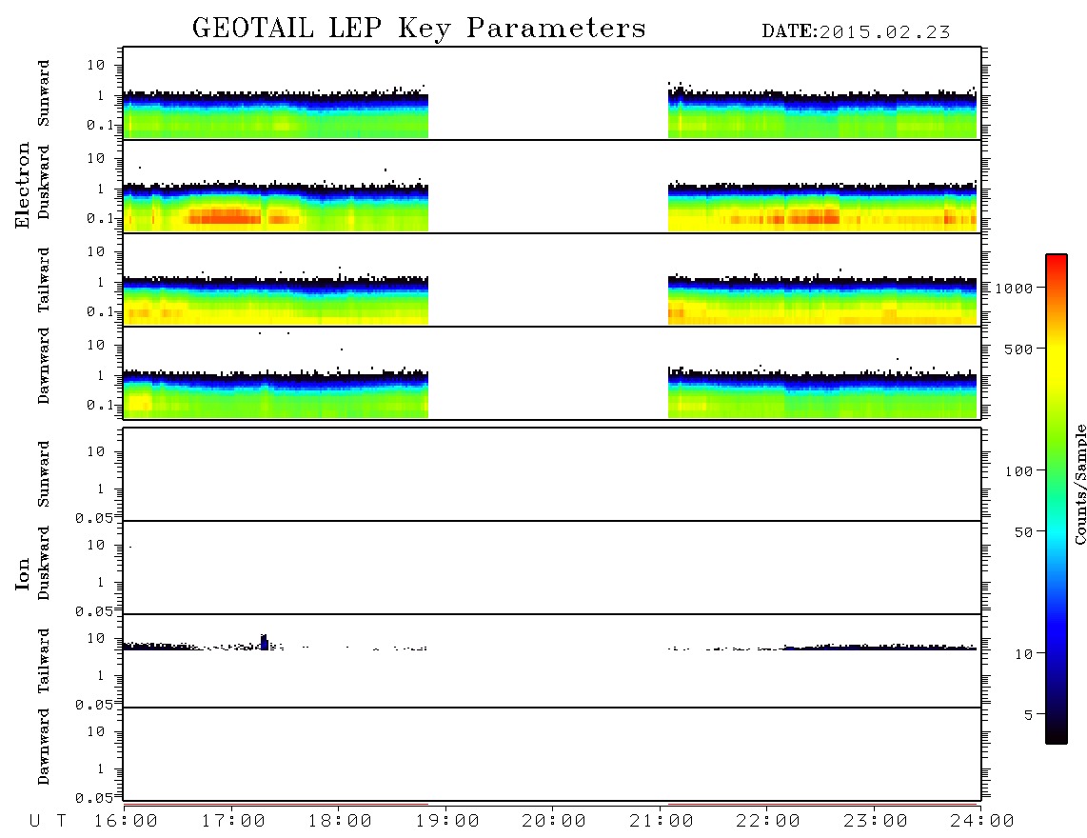Click the "5" color bar tick label

pos(1028,715)
